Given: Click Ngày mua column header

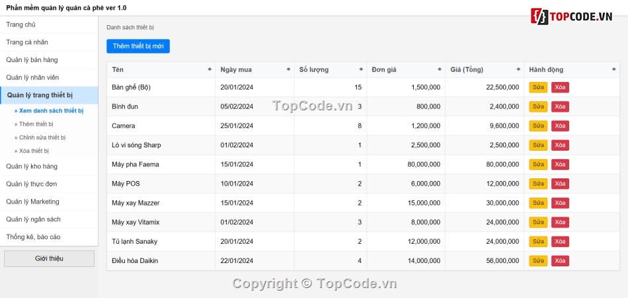Looking at the screenshot, I should pos(255,69).
